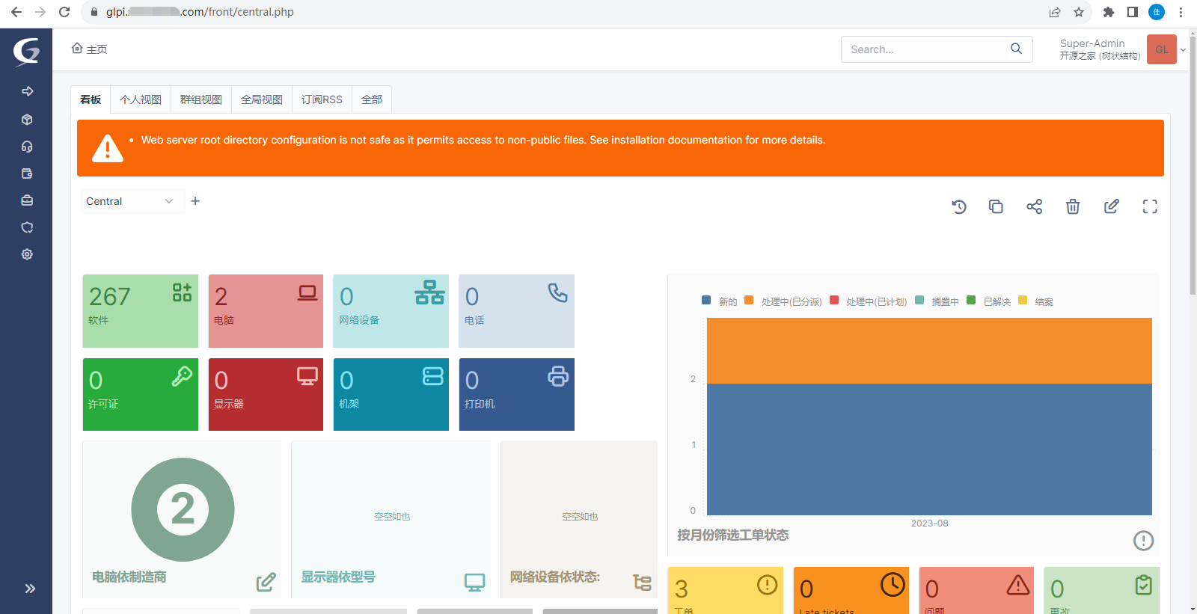Switch to the 全局视图 tab

click(262, 99)
